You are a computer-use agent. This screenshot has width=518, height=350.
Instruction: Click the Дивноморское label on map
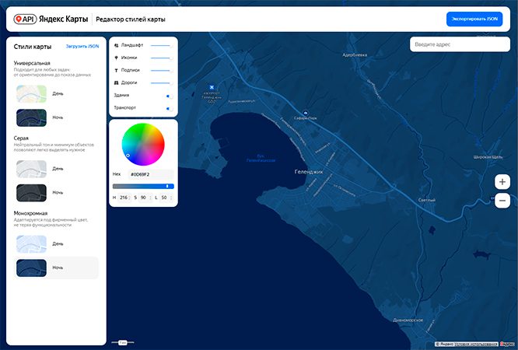(408, 320)
